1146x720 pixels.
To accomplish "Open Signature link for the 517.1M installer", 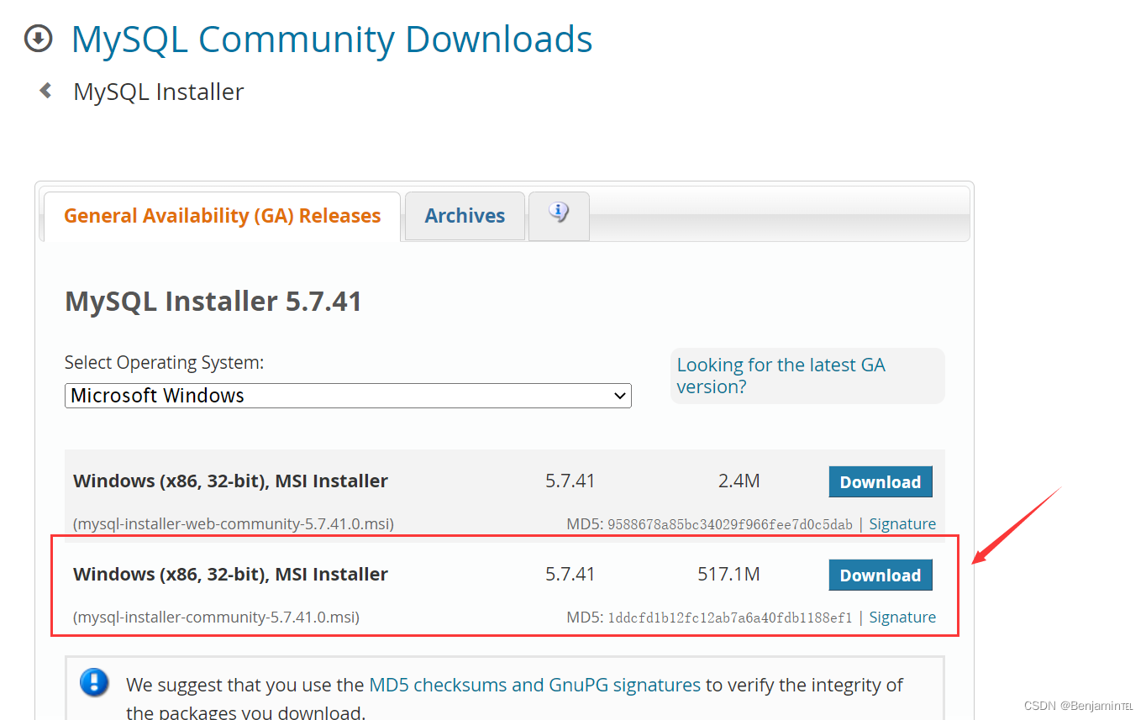I will tap(902, 618).
